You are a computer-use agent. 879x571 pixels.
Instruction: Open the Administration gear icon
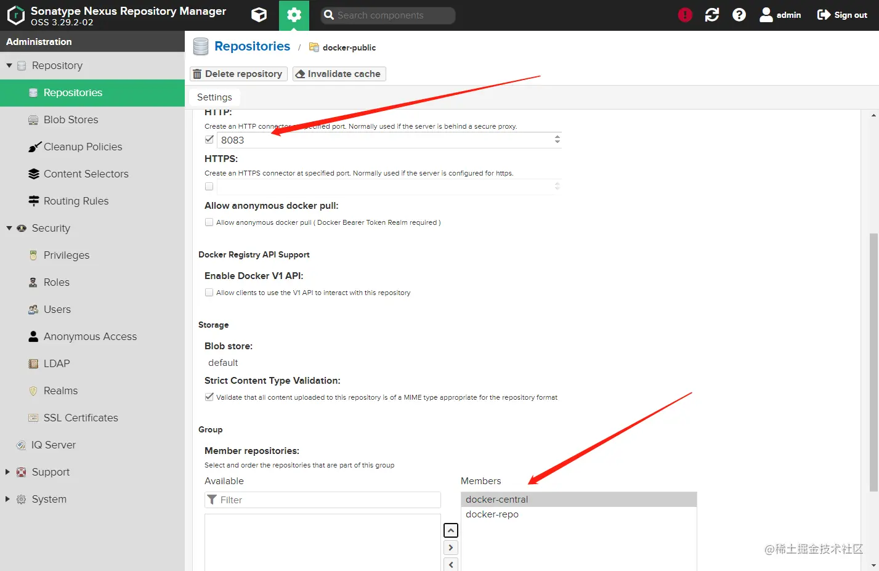(x=294, y=15)
